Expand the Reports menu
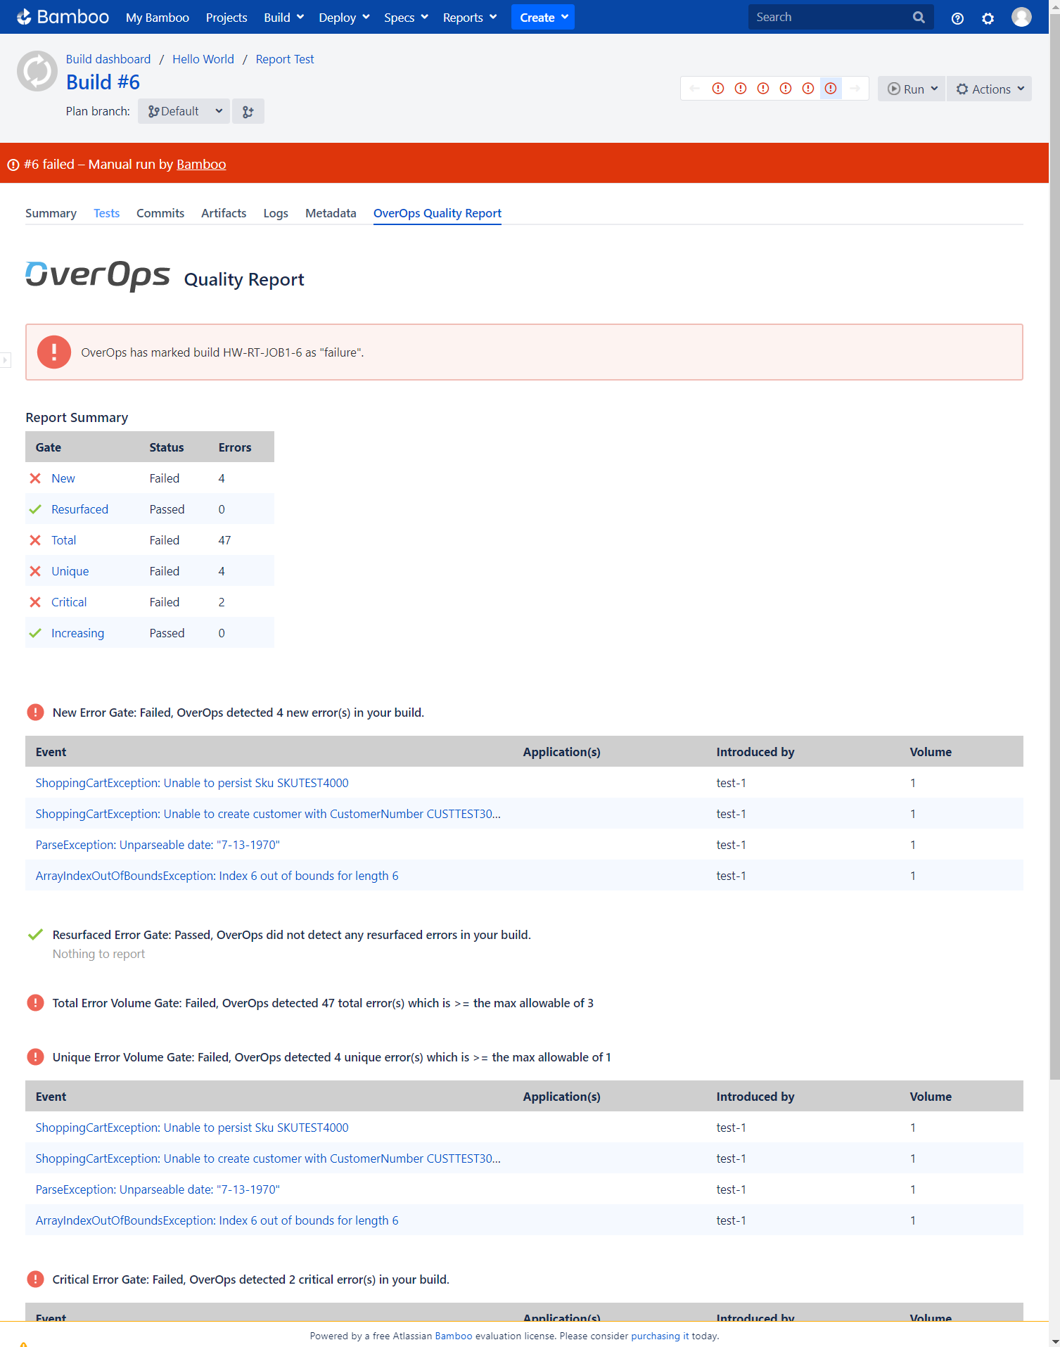This screenshot has height=1347, width=1060. point(470,18)
